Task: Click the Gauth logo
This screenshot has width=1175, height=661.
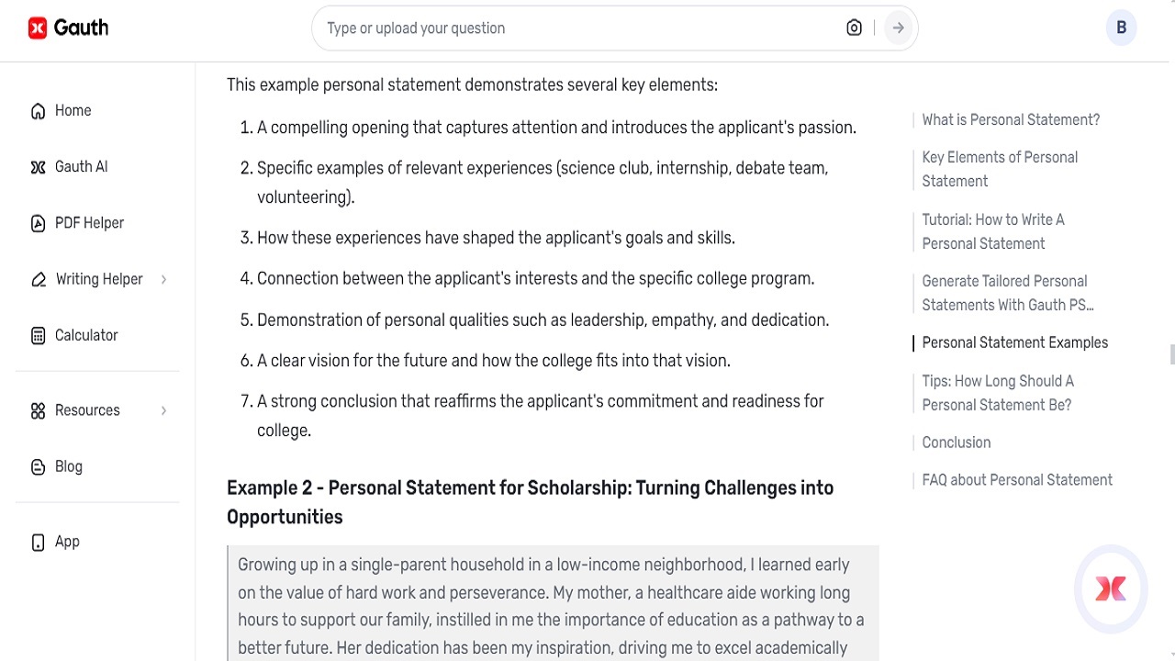Action: [x=69, y=27]
